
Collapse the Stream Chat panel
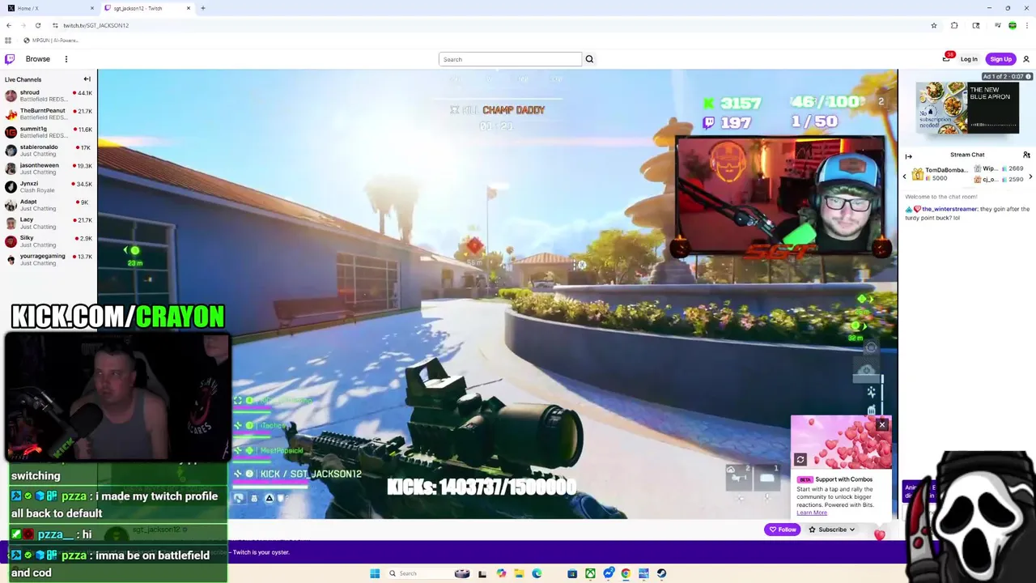click(x=908, y=156)
